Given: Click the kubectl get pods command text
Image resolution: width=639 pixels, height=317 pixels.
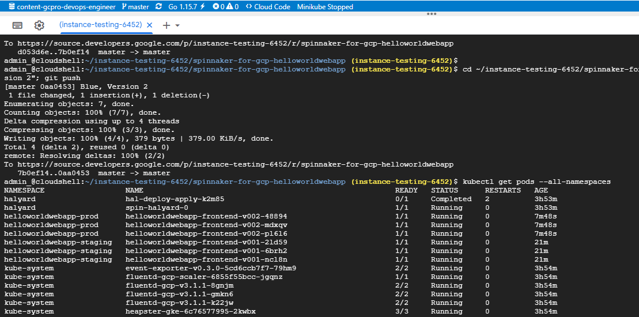Looking at the screenshot, I should (536, 182).
